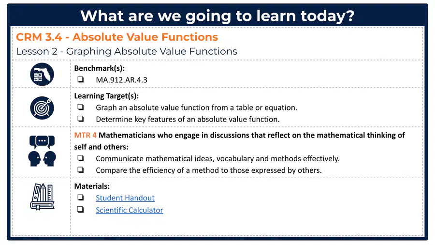Click the Benchmark(s) heading
This screenshot has width=435, height=245.
(x=99, y=68)
